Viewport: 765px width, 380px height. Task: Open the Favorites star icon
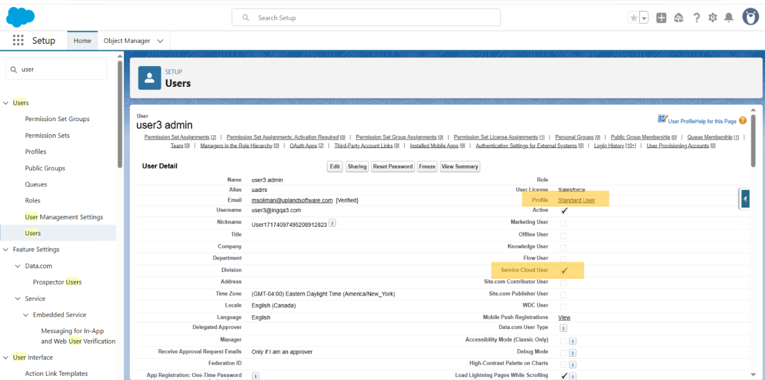point(634,18)
